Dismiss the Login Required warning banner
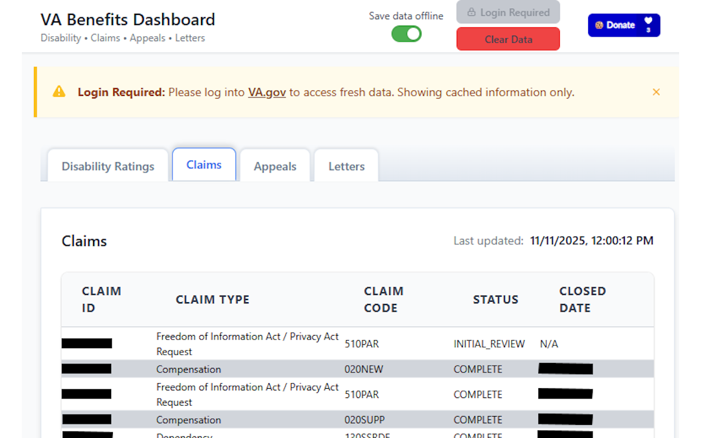 click(x=656, y=92)
